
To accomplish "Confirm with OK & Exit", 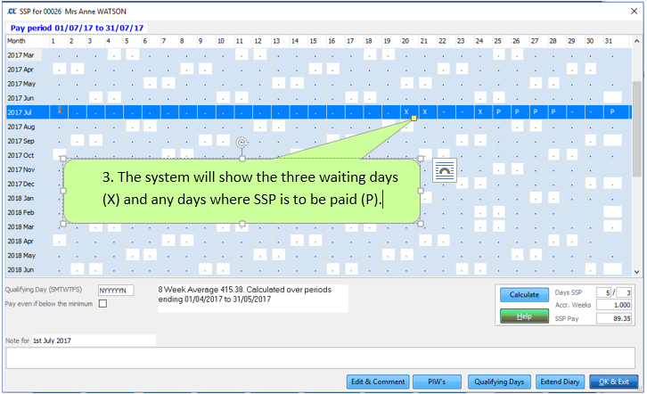I will (x=614, y=382).
